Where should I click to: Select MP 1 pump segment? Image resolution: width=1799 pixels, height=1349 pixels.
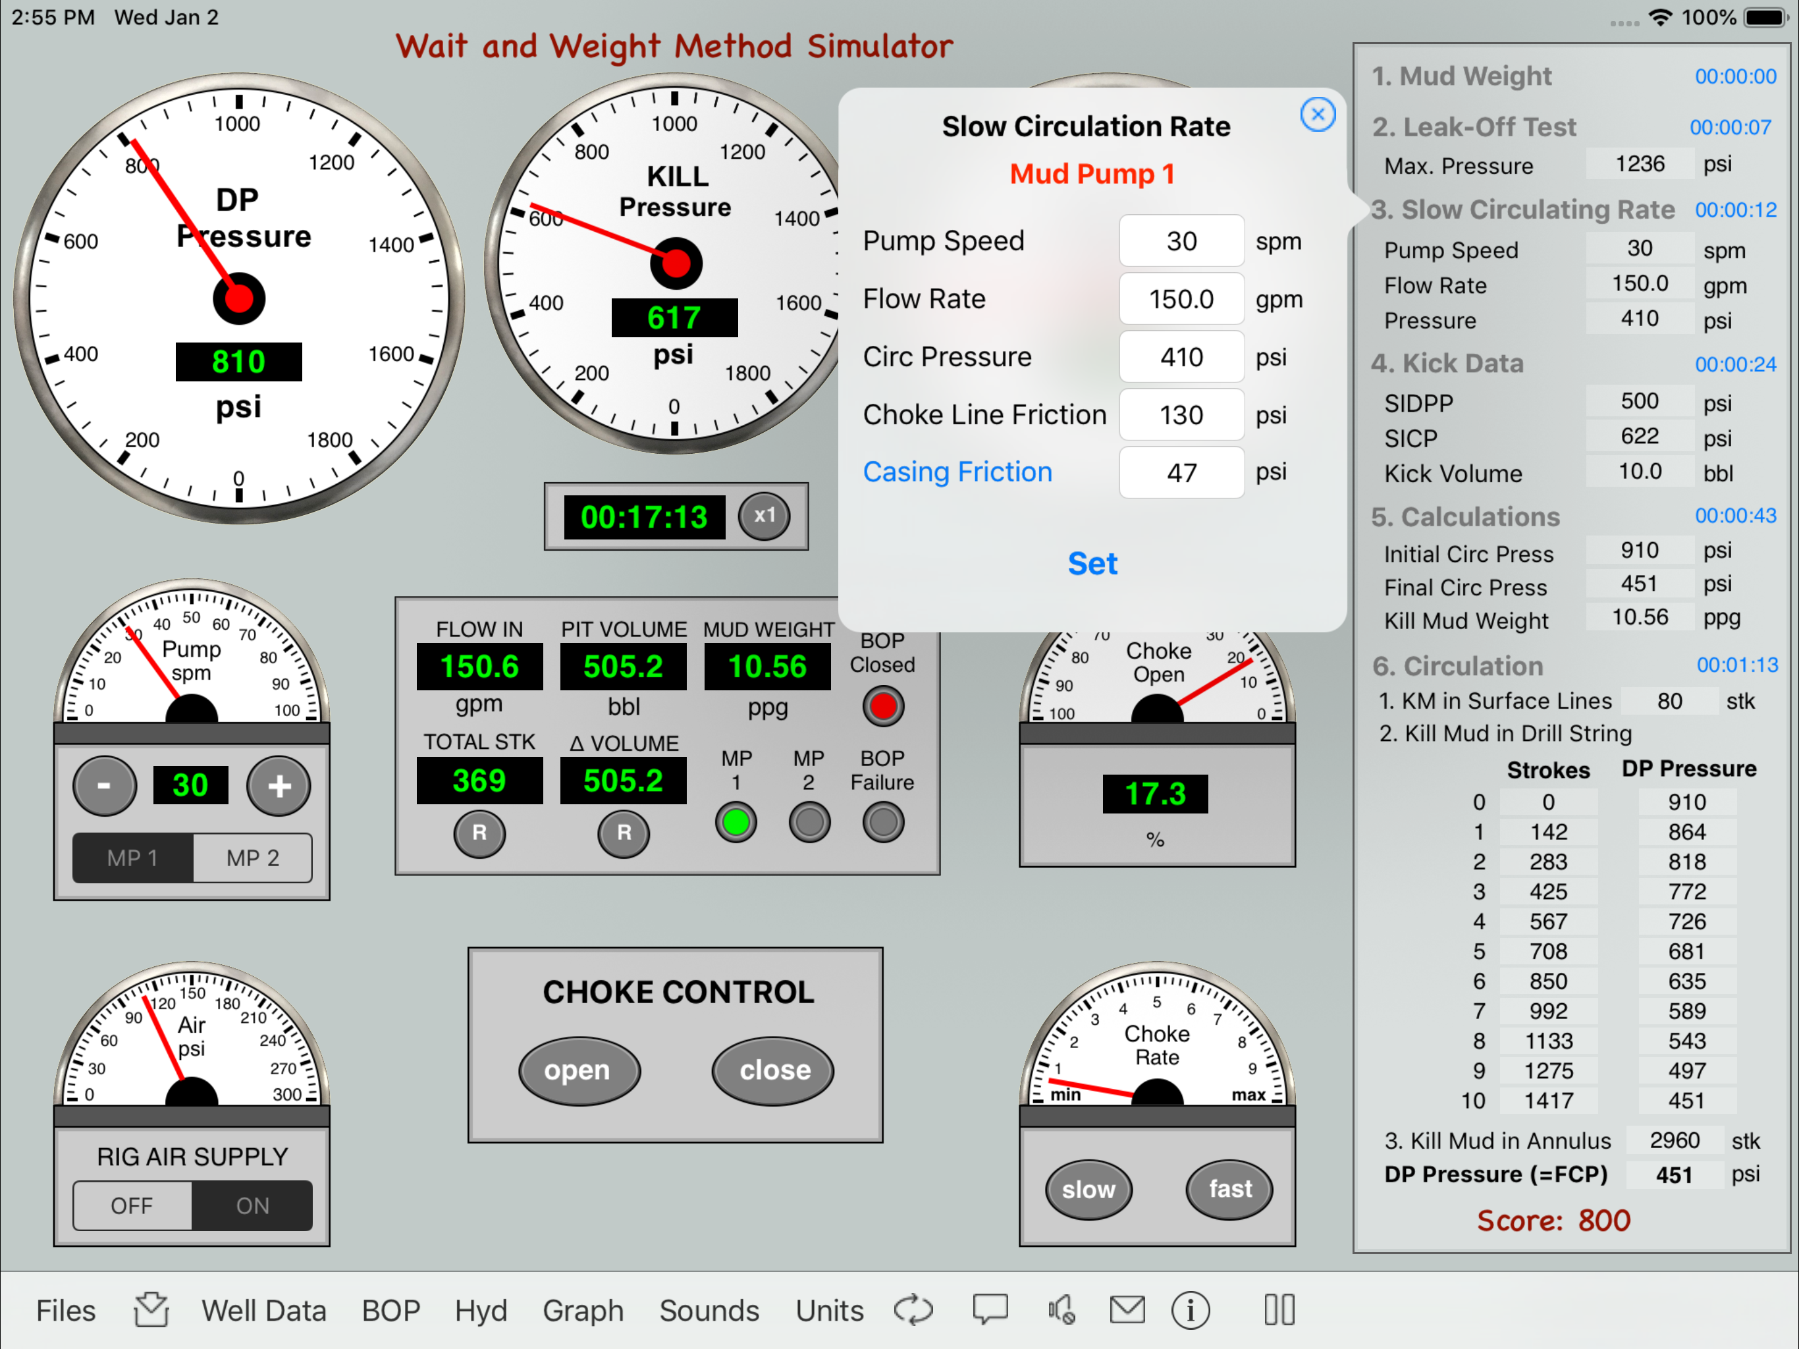coord(132,858)
